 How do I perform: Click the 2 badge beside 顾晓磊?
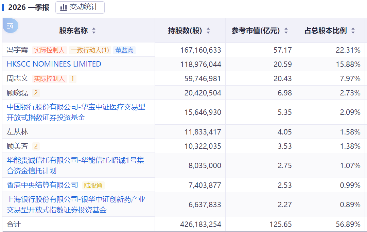[x=36, y=93]
